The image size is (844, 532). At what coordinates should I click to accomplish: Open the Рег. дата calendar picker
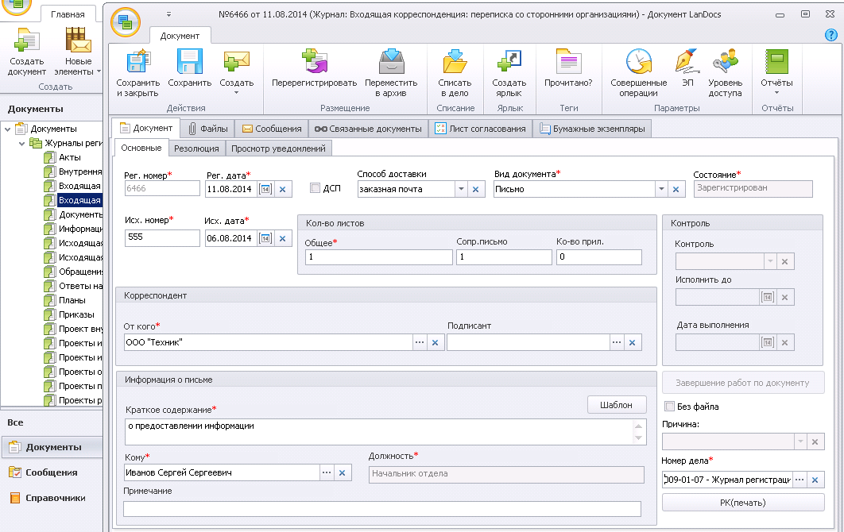(265, 189)
